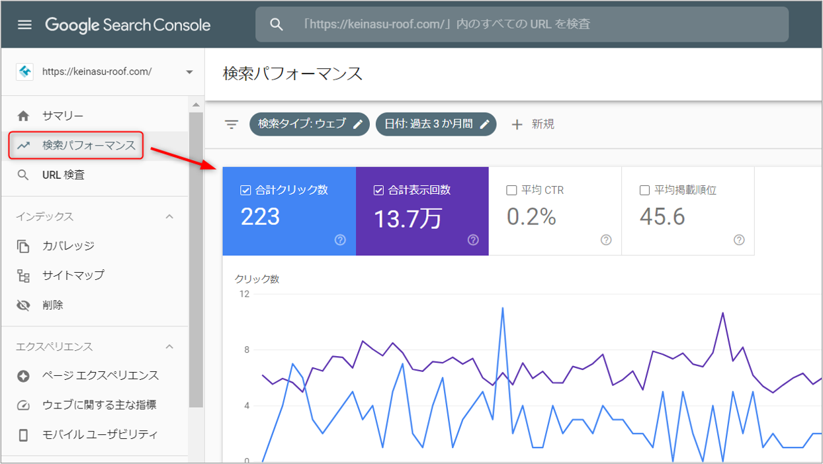Click the filter list icon

[x=231, y=124]
